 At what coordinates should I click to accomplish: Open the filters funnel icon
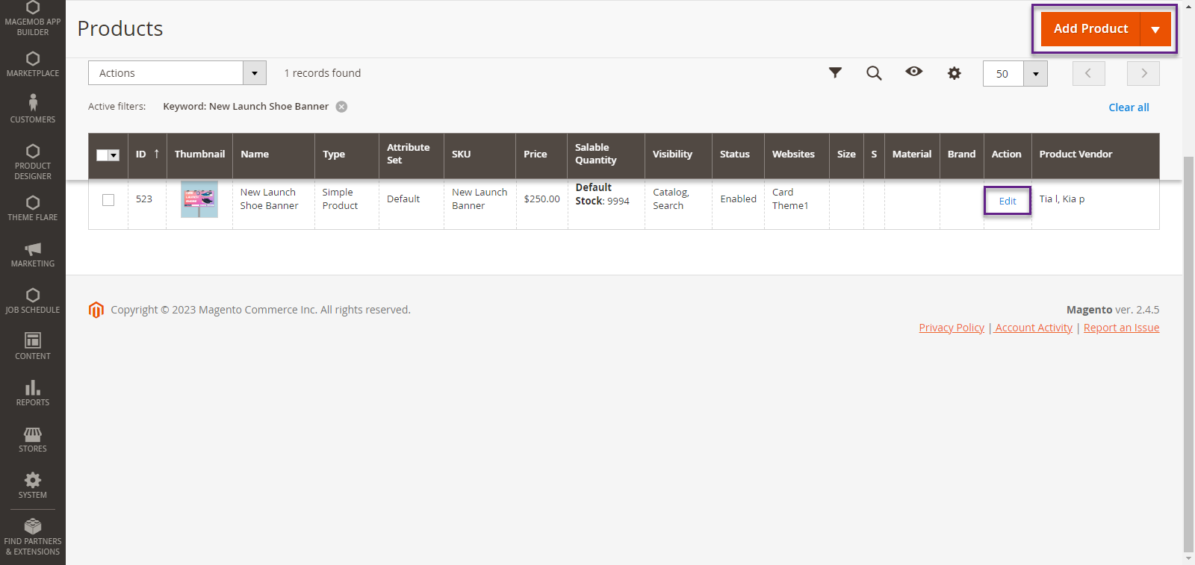click(835, 72)
